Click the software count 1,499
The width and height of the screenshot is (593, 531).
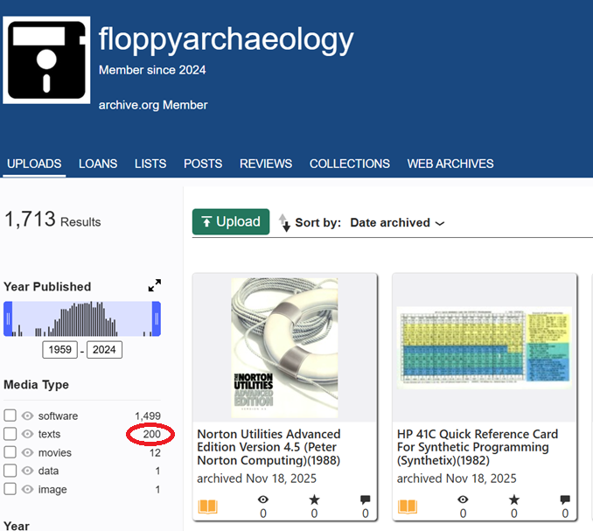[x=148, y=416]
